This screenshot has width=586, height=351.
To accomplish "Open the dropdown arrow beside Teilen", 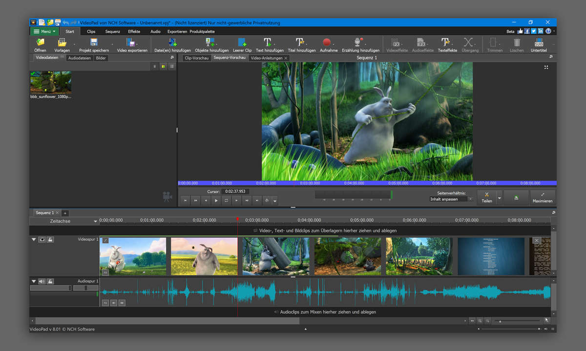I will tap(500, 198).
